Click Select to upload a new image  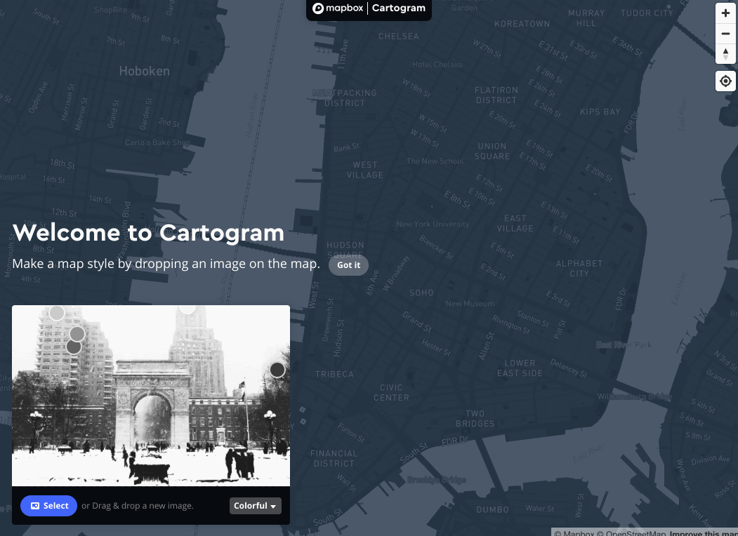tap(48, 505)
